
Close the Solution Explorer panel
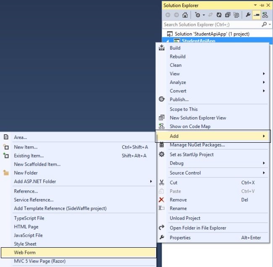pyautogui.click(x=268, y=5)
